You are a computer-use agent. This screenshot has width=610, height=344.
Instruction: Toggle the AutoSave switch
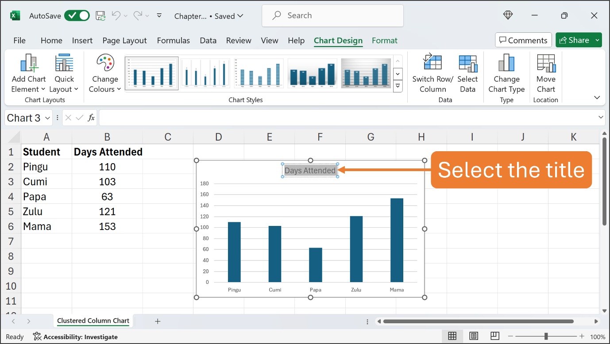(x=77, y=16)
